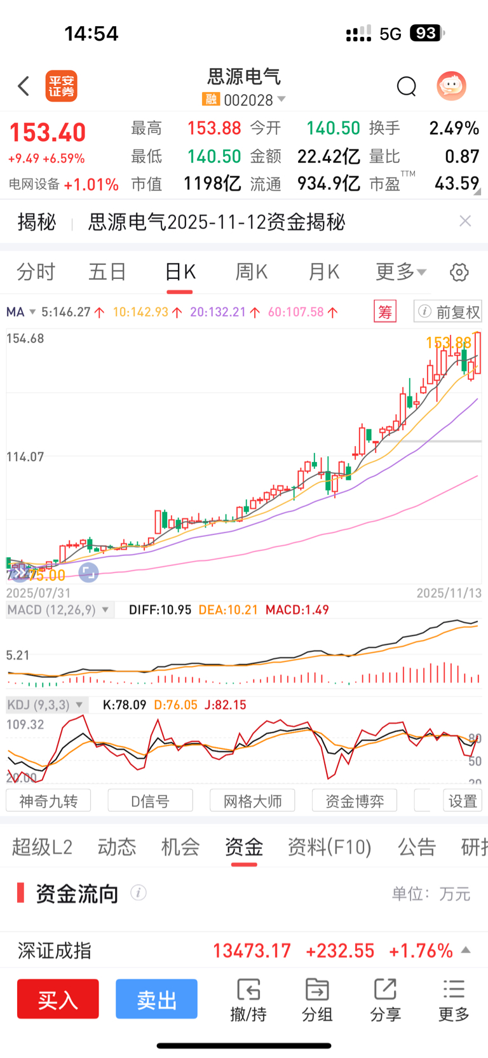The width and height of the screenshot is (488, 1058).
Task: Tap the 分享 share icon
Action: (x=385, y=1000)
